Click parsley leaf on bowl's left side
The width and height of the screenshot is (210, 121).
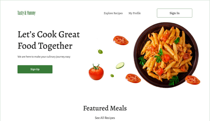(142, 61)
